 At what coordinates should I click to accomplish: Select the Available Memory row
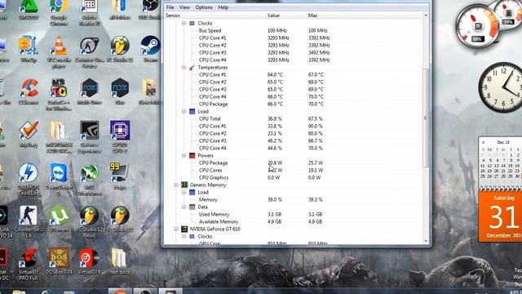point(293,221)
